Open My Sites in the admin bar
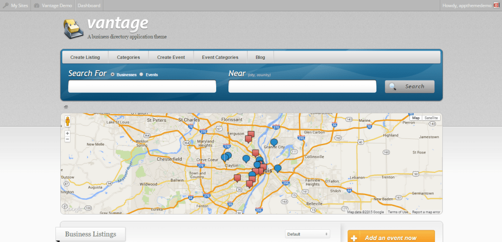Image resolution: width=502 pixels, height=242 pixels. click(x=15, y=5)
